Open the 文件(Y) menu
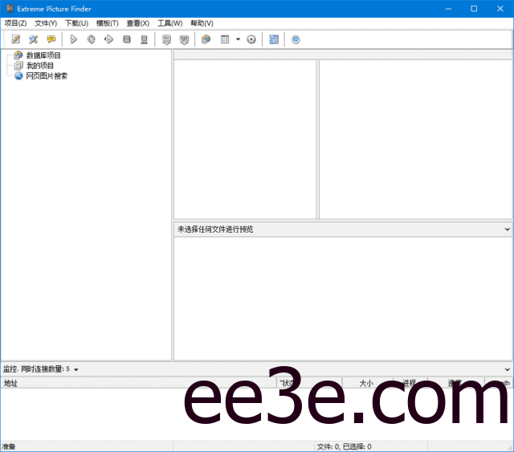The image size is (514, 452). (x=46, y=23)
